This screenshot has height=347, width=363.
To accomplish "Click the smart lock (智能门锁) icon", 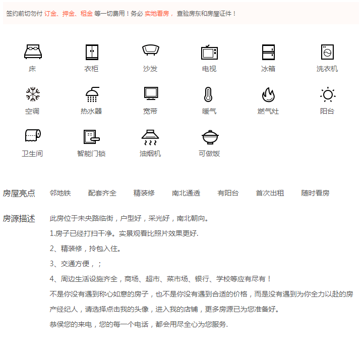I will (91, 137).
